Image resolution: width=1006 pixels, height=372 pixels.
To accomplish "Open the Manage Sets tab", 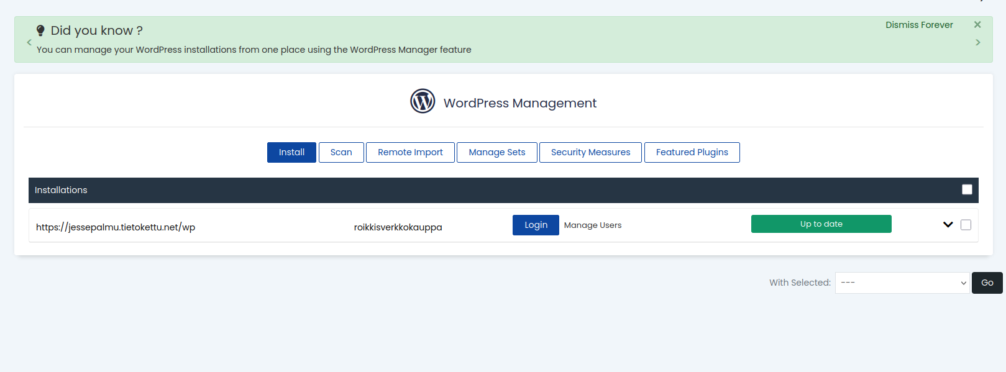I will coord(497,152).
